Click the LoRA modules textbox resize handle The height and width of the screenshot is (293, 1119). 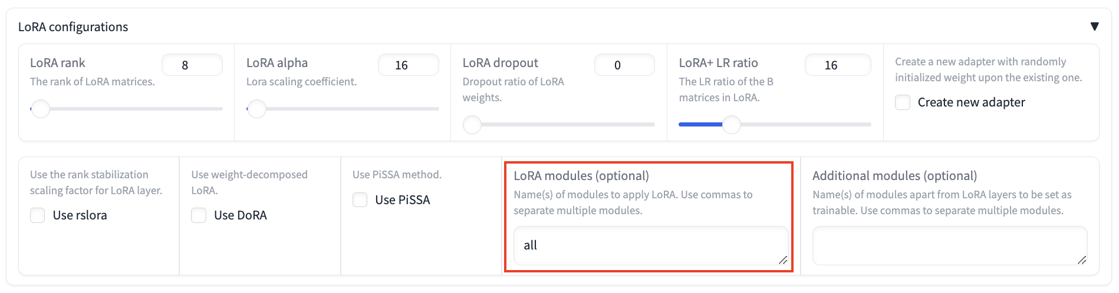point(783,260)
